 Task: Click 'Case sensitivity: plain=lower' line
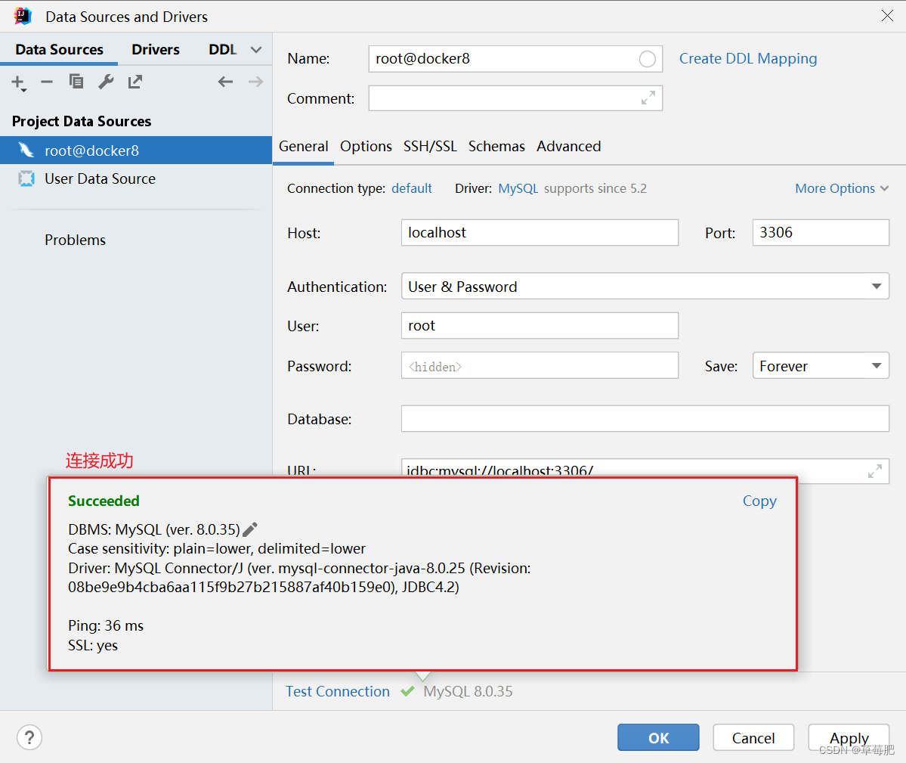click(217, 548)
